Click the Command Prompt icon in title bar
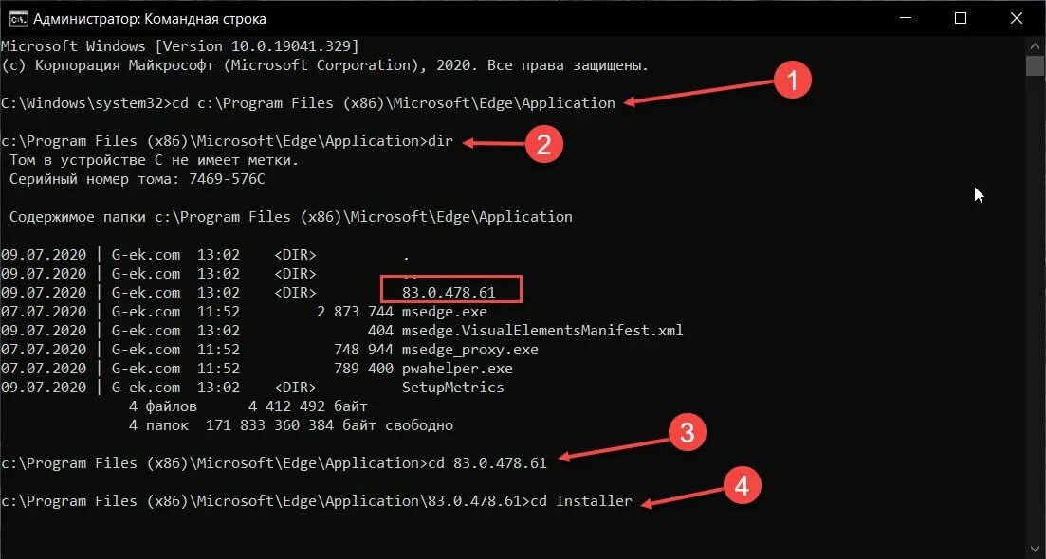Viewport: 1046px width, 559px height. (x=18, y=19)
